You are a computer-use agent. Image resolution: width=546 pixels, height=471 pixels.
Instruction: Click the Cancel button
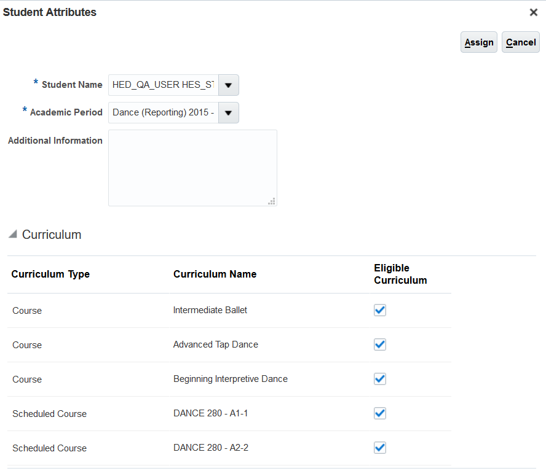point(521,42)
